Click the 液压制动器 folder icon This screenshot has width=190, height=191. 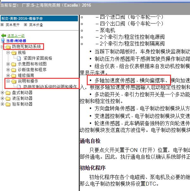tap(8, 99)
